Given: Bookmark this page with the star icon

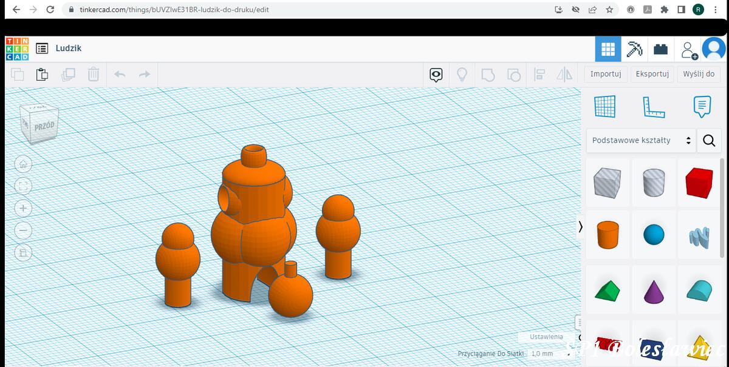Looking at the screenshot, I should pos(609,10).
